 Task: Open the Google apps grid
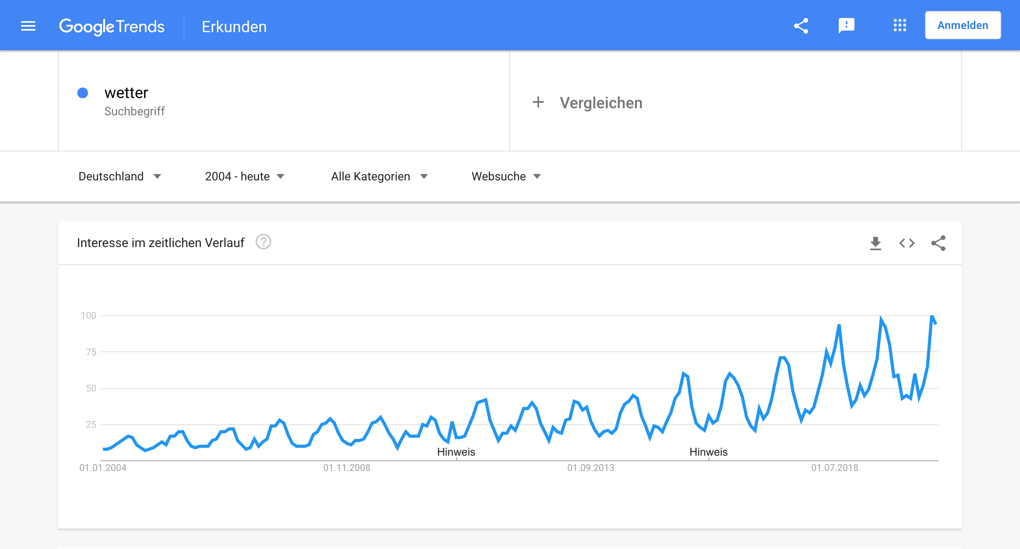[x=900, y=25]
